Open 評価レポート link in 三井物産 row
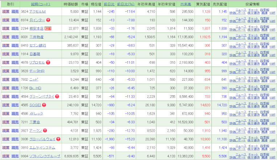Viewport: 277px width, 160px height. point(237,39)
